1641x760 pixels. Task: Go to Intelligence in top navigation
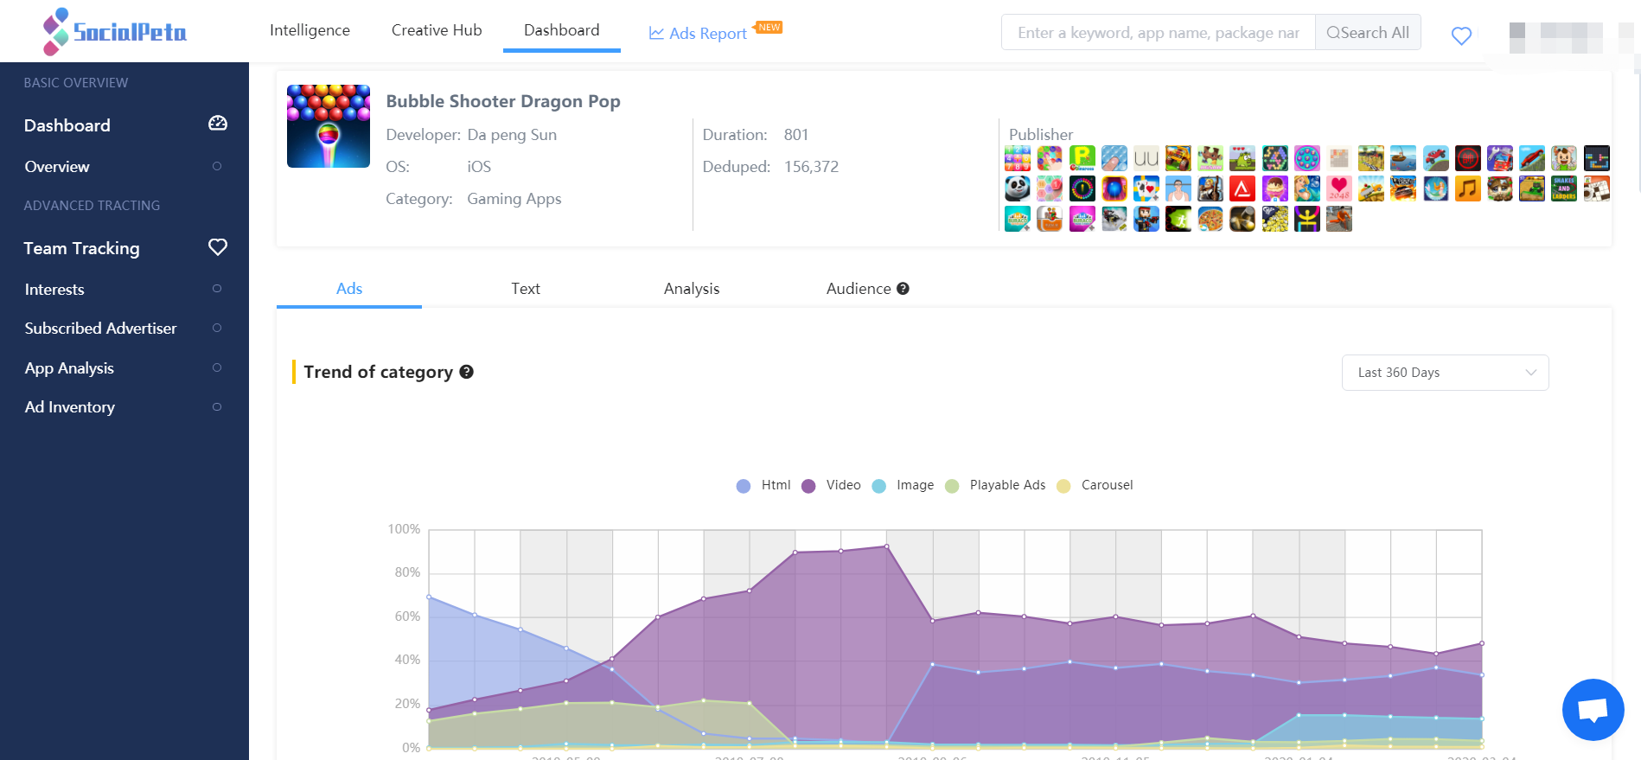310,30
